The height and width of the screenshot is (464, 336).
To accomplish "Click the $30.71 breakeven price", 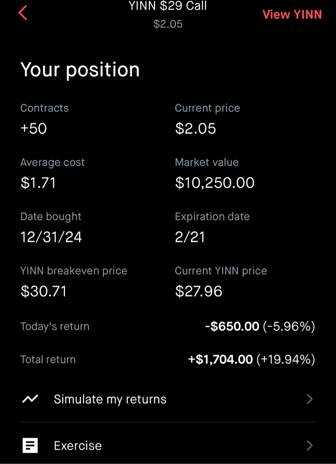I will [x=44, y=291].
